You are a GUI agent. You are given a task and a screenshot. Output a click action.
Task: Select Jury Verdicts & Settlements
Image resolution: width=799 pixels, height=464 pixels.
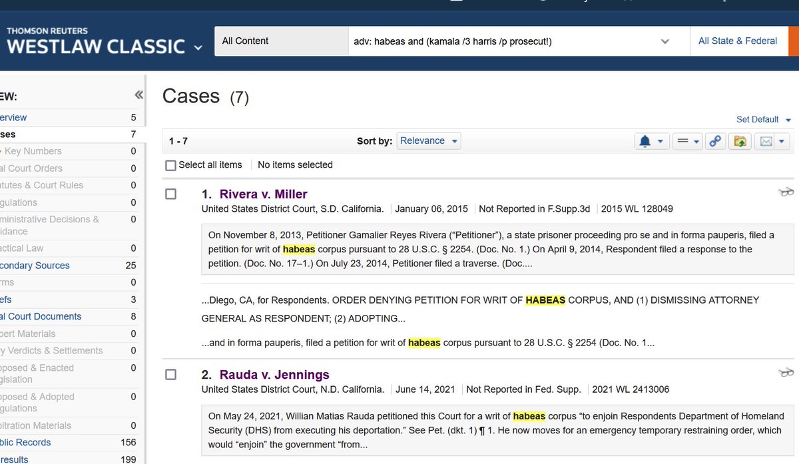coord(51,350)
